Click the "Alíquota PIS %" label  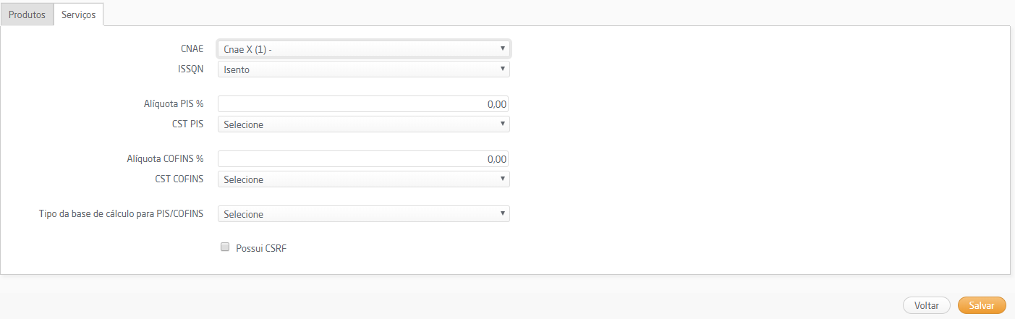click(174, 104)
